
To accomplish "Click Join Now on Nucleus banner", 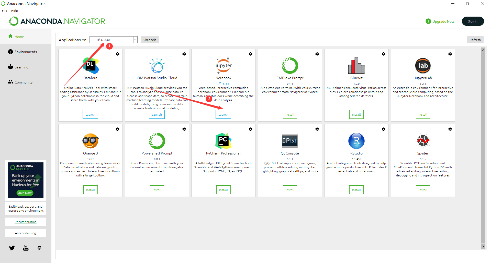I will 25,193.
